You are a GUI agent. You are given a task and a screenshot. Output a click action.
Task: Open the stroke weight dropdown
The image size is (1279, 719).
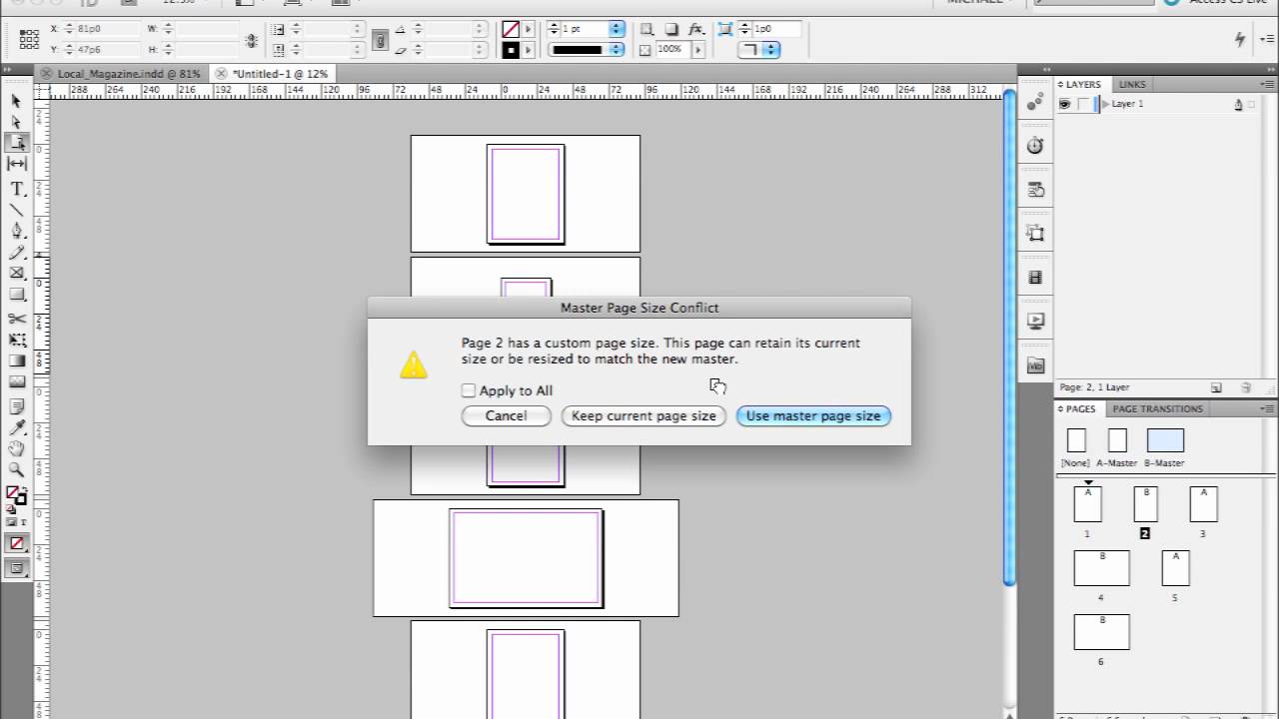[x=617, y=29]
